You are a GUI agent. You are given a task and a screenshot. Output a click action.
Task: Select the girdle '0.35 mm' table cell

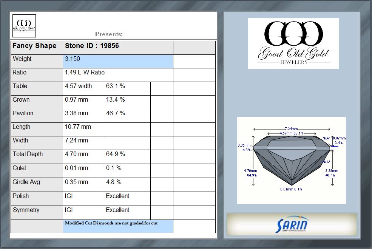83,185
